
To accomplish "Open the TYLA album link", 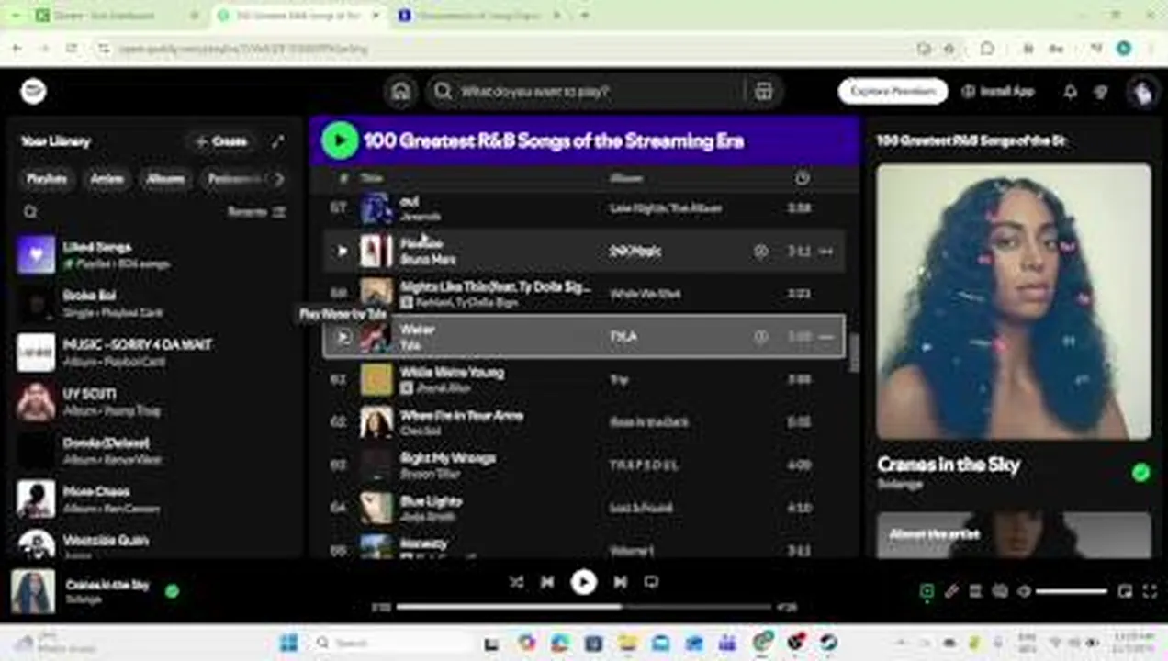I will (623, 337).
